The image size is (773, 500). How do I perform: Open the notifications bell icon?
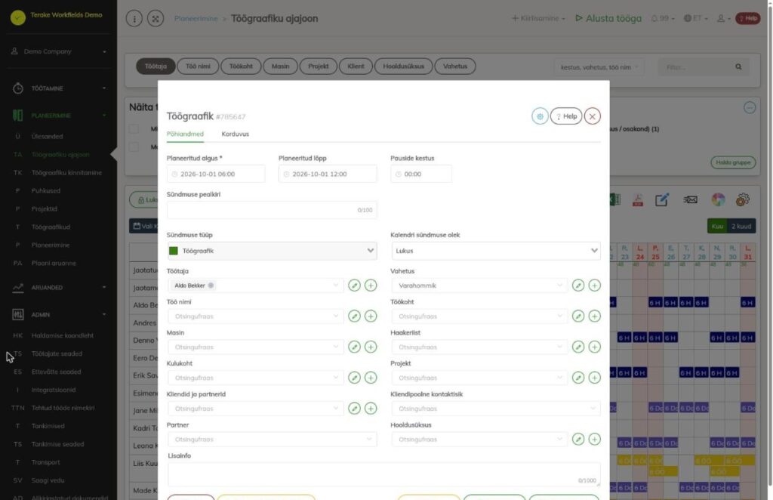click(x=654, y=19)
